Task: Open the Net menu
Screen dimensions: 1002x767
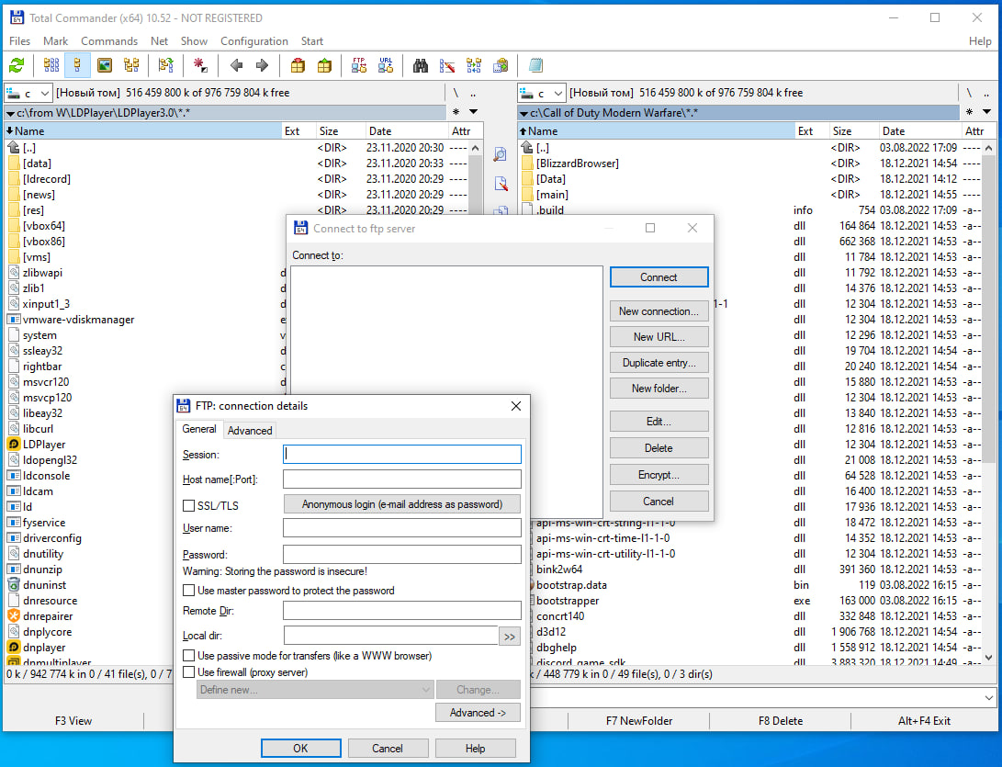Action: tap(159, 41)
